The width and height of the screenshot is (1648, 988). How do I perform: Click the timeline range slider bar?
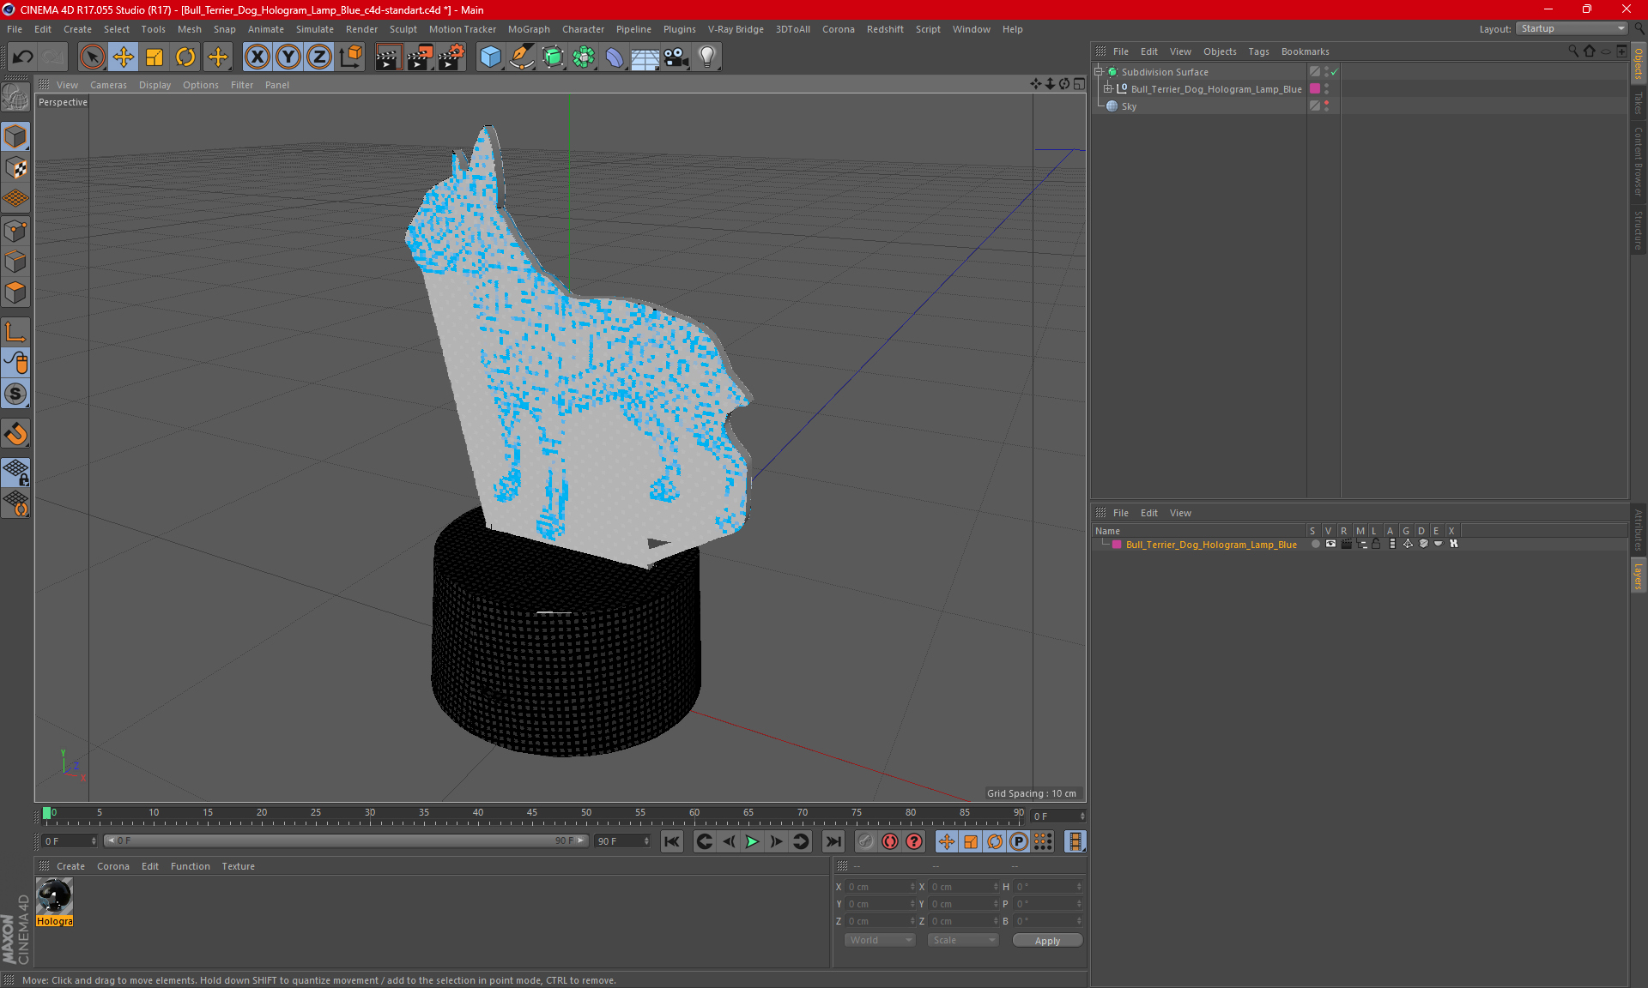click(346, 840)
